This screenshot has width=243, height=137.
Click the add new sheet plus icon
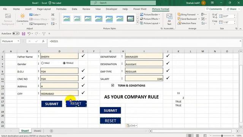[x=52, y=131]
